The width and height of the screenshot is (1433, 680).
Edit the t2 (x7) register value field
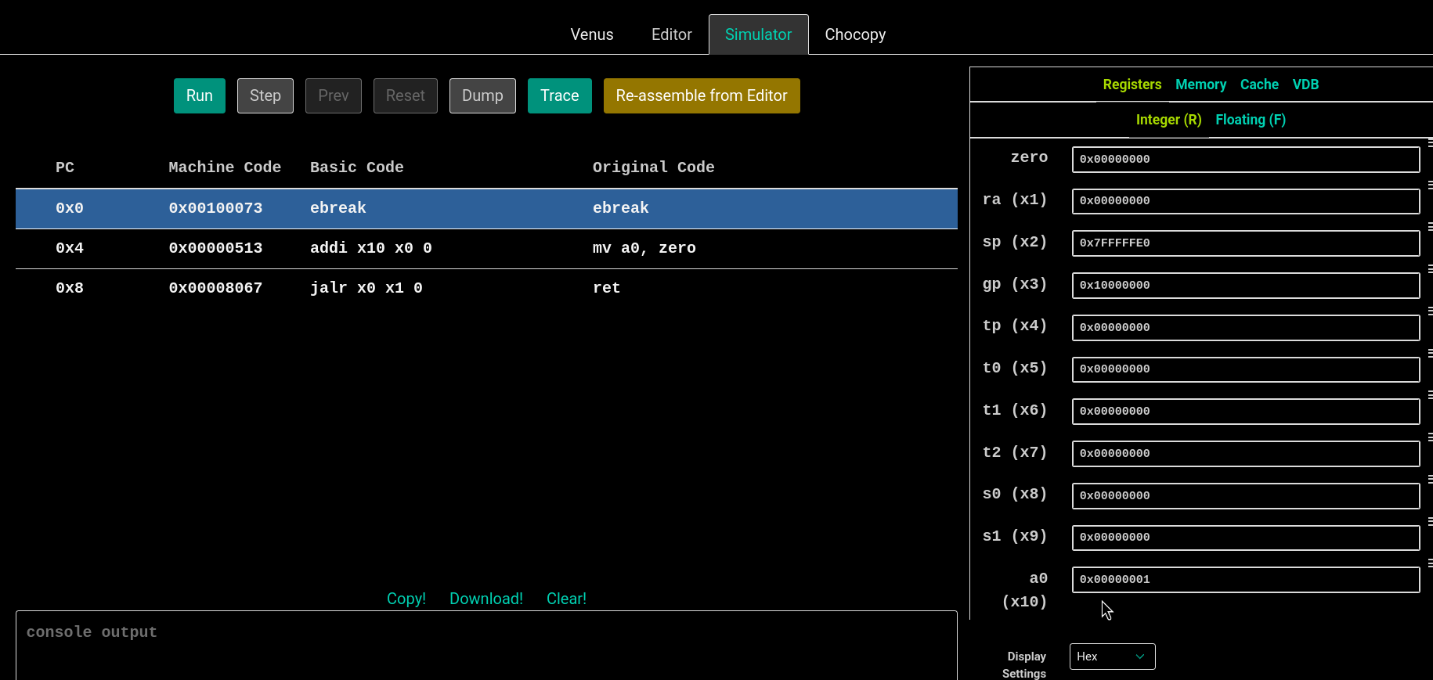coord(1245,454)
